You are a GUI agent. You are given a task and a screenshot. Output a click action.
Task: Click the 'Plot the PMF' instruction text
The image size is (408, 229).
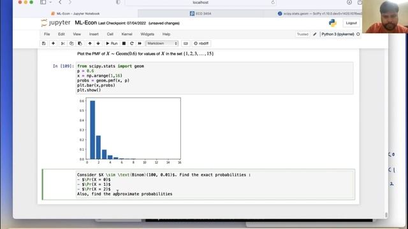[x=145, y=53]
